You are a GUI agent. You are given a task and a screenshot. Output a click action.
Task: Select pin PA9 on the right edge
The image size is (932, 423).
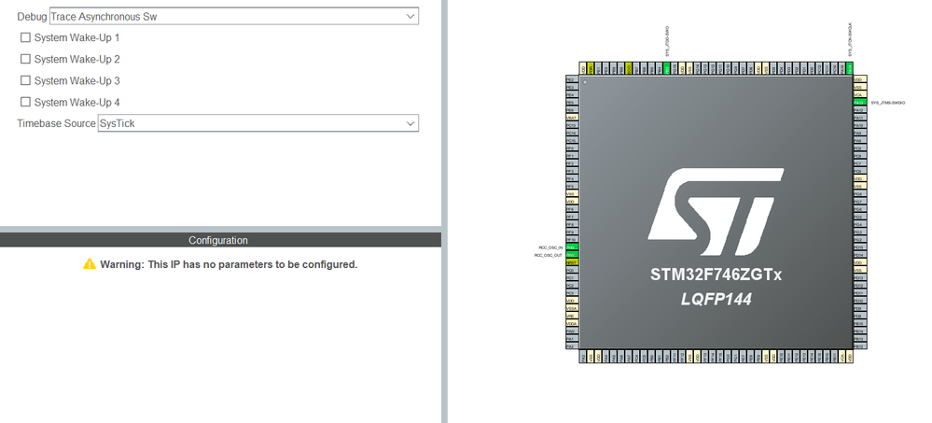[859, 133]
